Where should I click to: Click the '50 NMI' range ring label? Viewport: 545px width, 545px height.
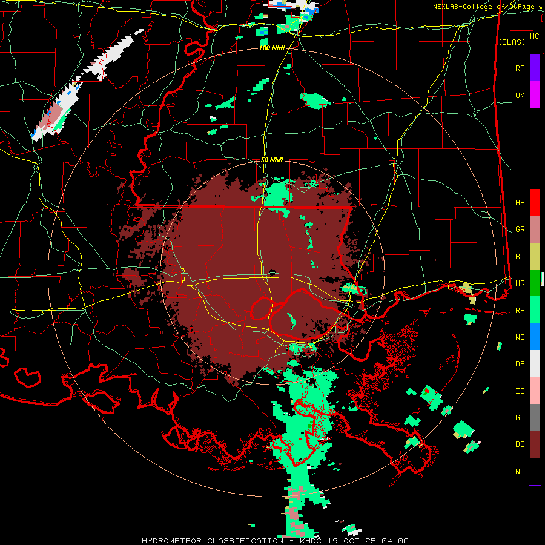coord(272,160)
